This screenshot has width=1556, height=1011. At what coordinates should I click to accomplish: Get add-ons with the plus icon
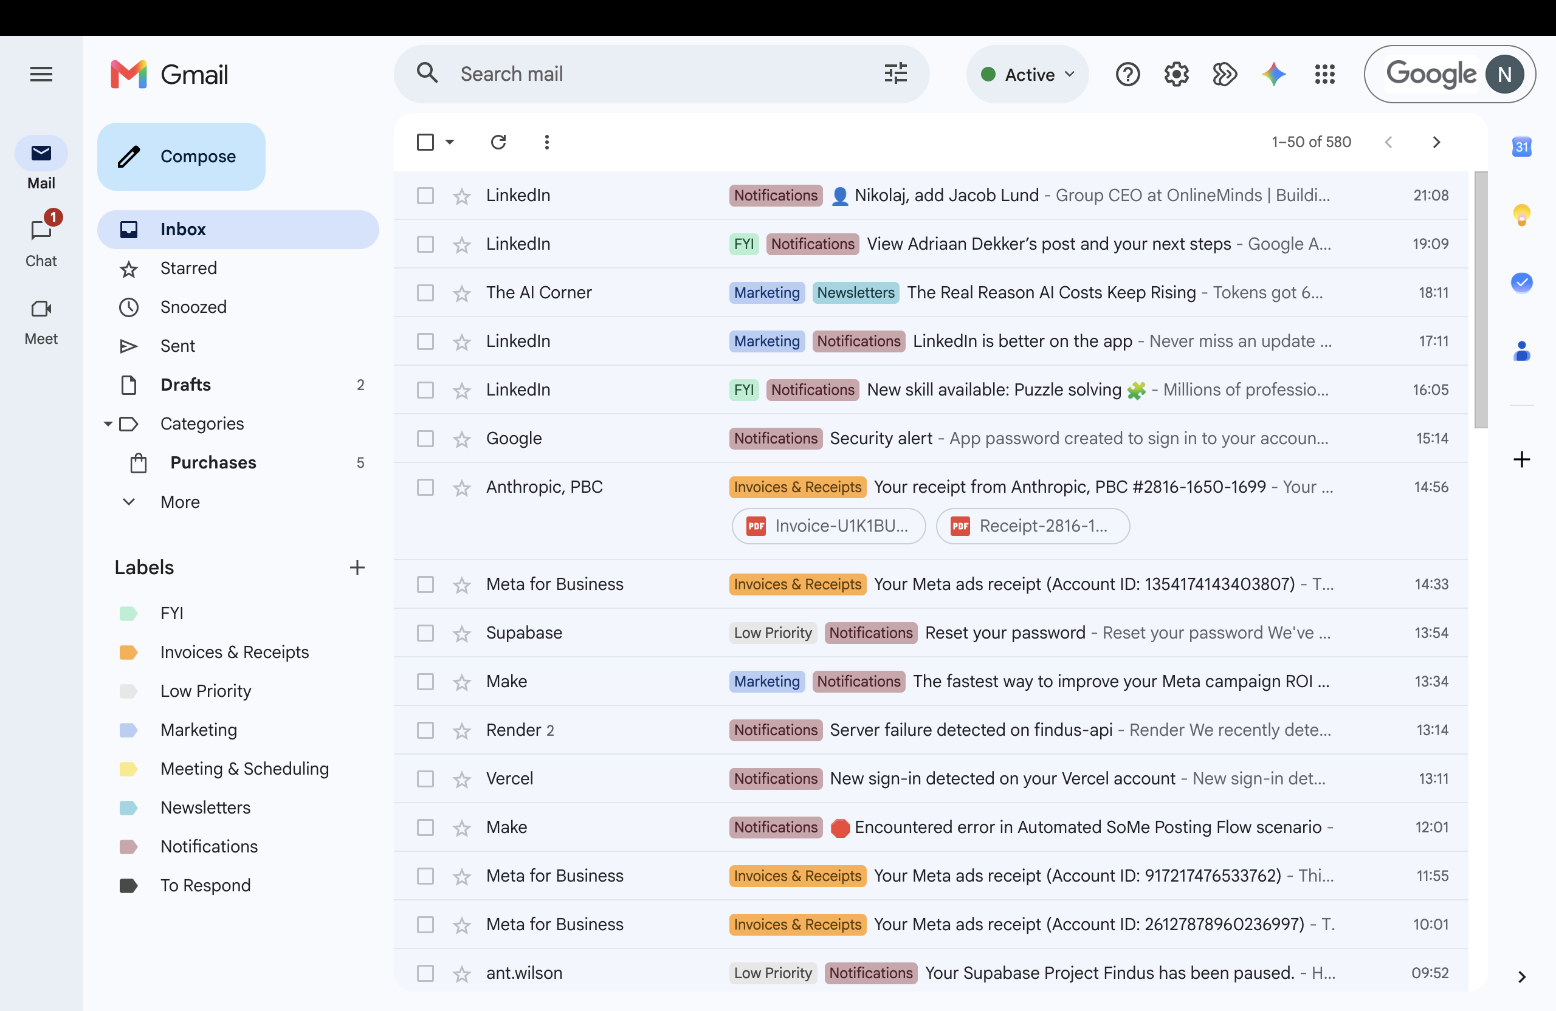[x=1521, y=459]
